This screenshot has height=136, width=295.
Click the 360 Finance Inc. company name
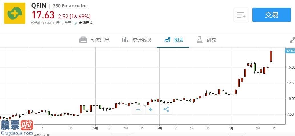coord(70,6)
